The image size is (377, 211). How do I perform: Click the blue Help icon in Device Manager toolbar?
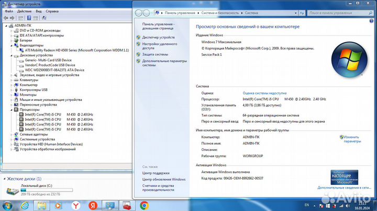coord(29,18)
